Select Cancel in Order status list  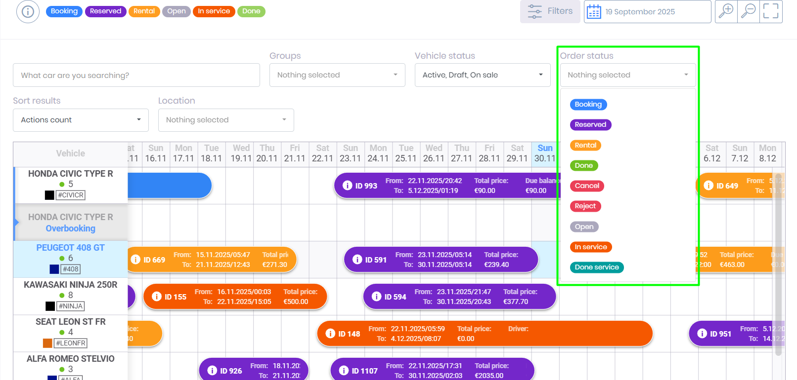(x=587, y=186)
